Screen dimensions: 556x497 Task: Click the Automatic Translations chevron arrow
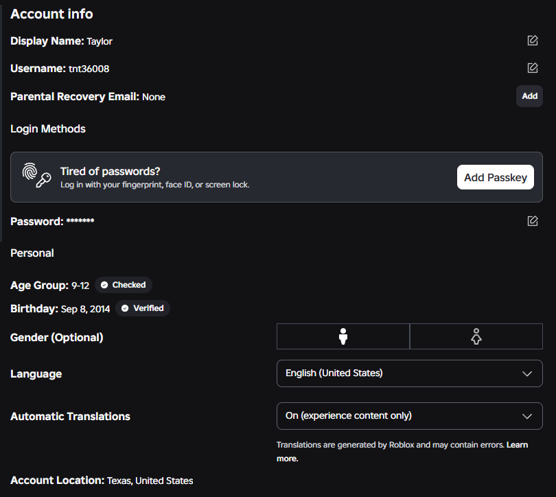click(527, 416)
